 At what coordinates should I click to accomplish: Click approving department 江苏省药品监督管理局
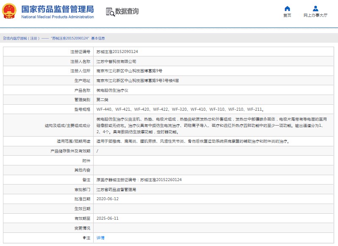click(x=116, y=190)
